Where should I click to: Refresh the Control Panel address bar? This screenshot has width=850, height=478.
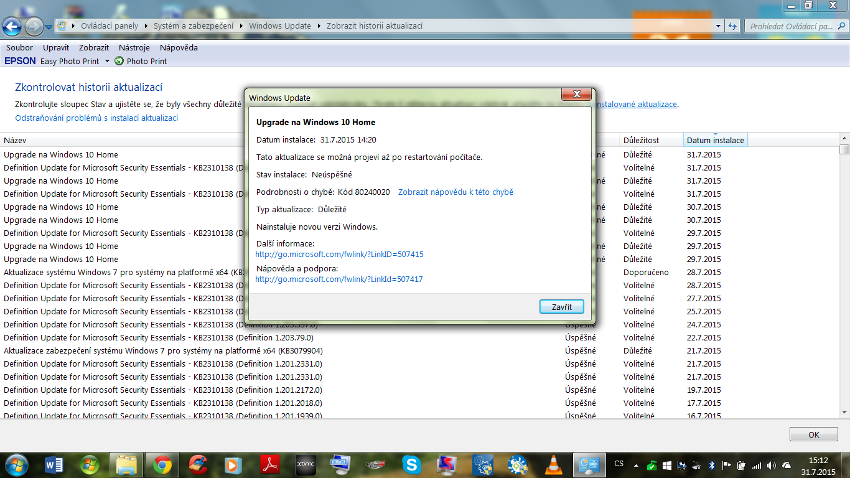point(732,26)
